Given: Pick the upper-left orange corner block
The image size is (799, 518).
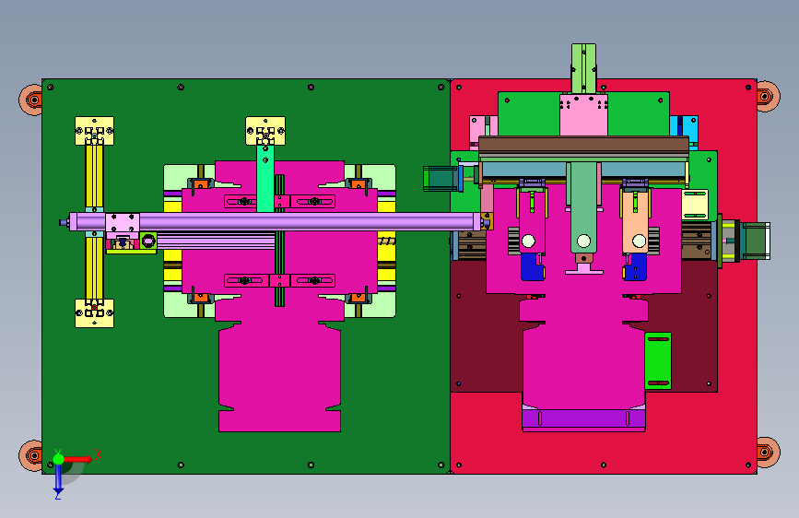Looking at the screenshot, I should click(202, 184).
